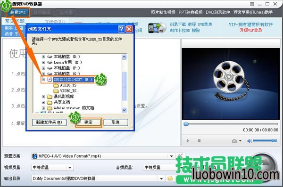The image size is (283, 187).
Task: Open 照片制作视频 from the top menu
Action: click(x=163, y=12)
